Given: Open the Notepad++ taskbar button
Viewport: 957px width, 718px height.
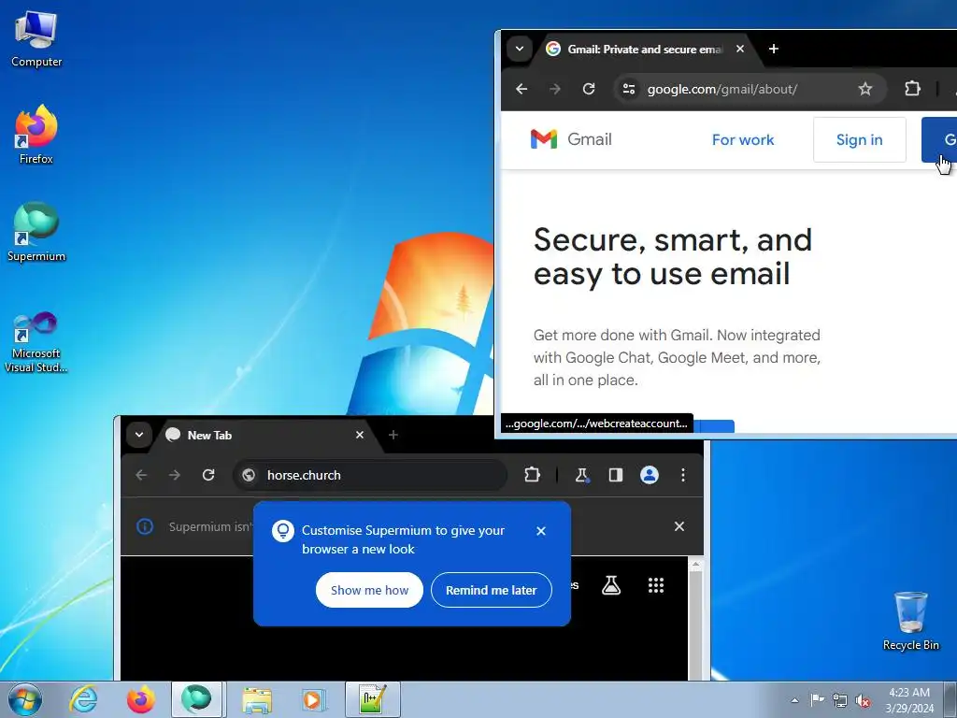Looking at the screenshot, I should click(x=372, y=699).
